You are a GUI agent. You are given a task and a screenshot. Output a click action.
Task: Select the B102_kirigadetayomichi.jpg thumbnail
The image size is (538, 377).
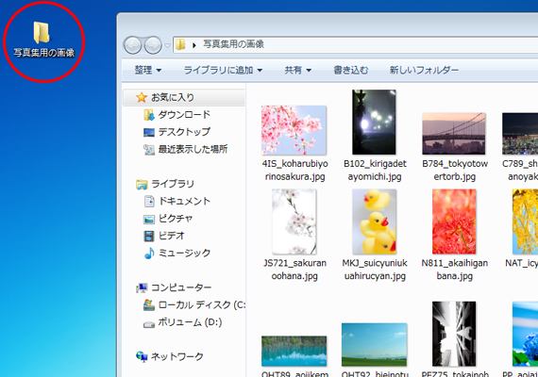click(374, 122)
